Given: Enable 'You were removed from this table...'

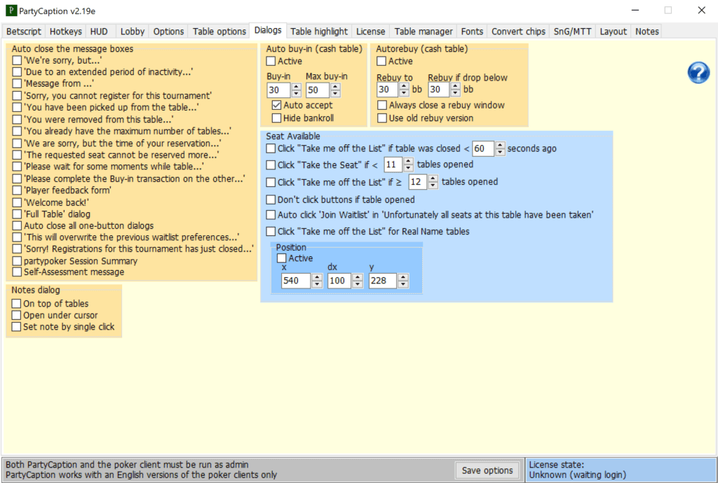Looking at the screenshot, I should point(17,119).
